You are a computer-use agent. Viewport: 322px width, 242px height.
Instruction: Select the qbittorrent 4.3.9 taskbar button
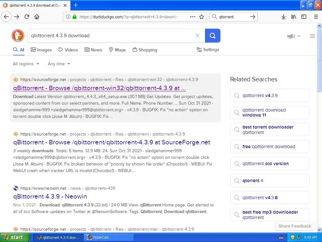(x=58, y=237)
